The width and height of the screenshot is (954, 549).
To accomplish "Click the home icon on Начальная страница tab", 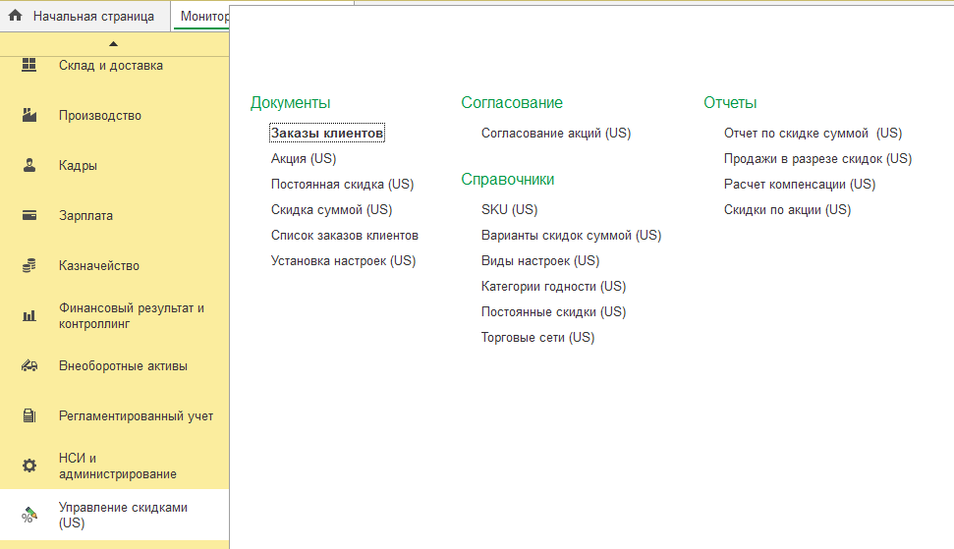I will pyautogui.click(x=16, y=17).
